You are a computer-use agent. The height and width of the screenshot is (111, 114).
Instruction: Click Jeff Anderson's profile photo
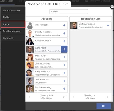click(x=30, y=81)
